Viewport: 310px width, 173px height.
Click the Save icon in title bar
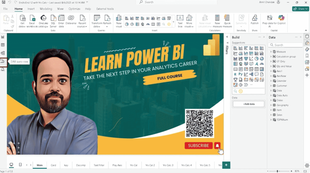tap(4, 2)
